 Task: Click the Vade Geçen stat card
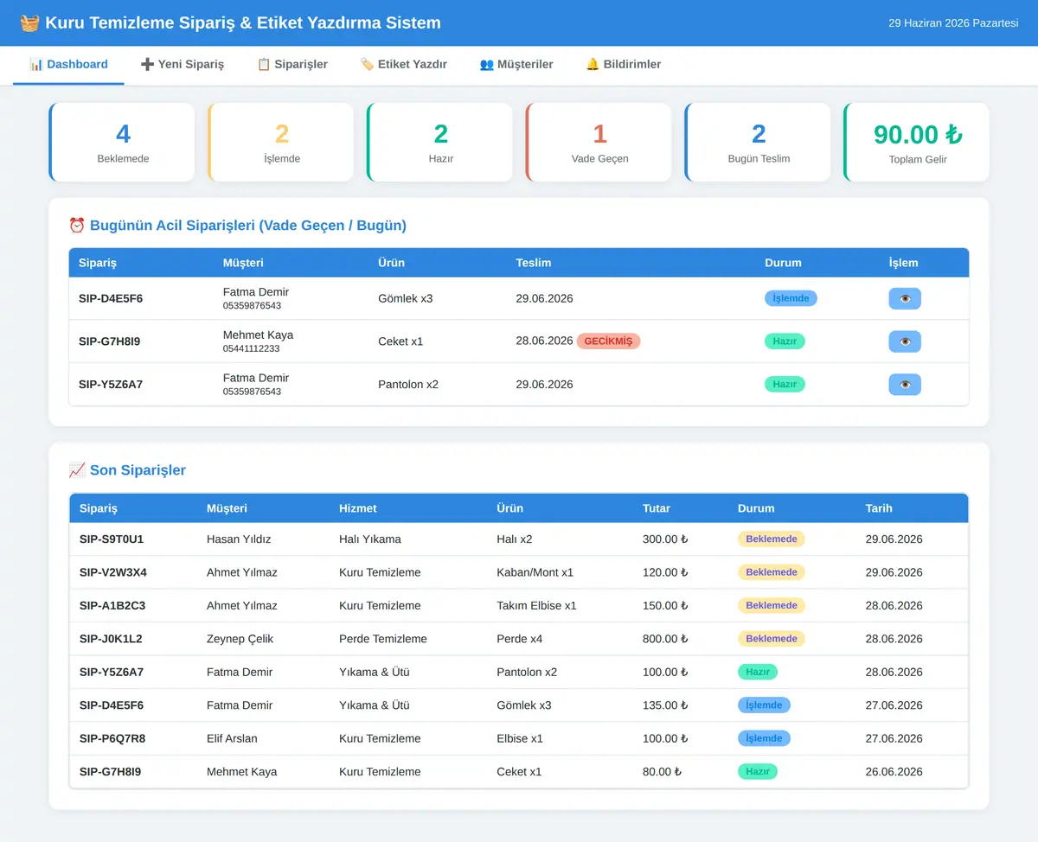click(599, 143)
